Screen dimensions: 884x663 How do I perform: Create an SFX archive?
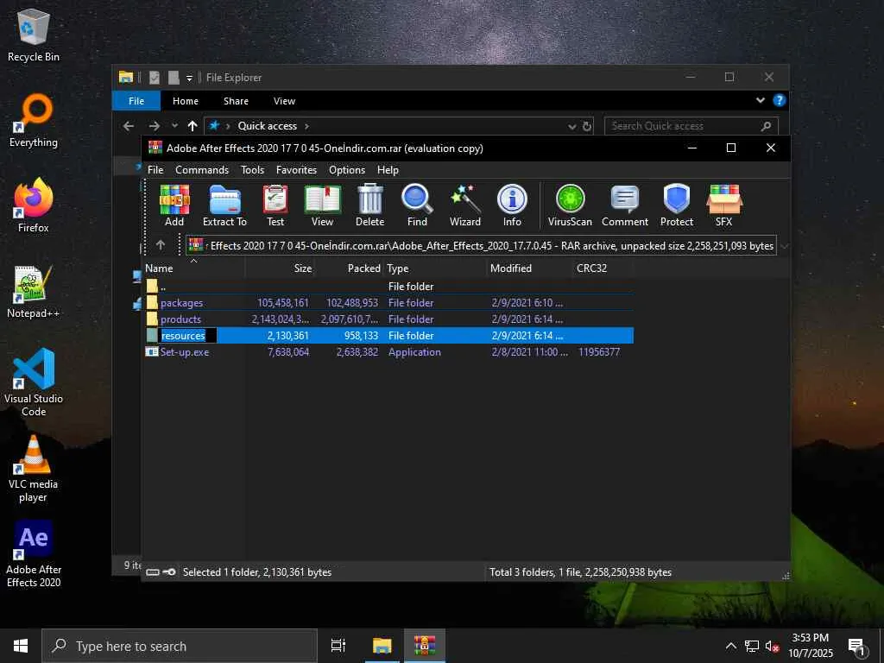pos(724,205)
